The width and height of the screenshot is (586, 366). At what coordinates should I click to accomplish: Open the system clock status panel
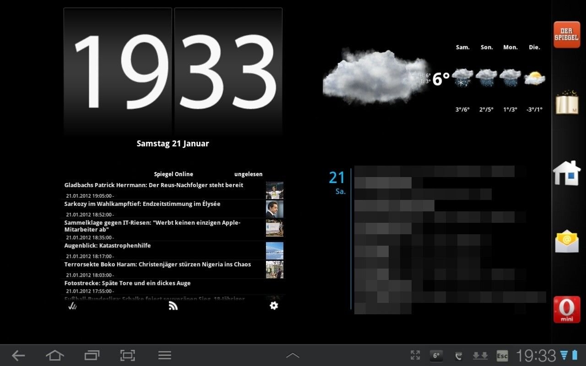tap(536, 355)
